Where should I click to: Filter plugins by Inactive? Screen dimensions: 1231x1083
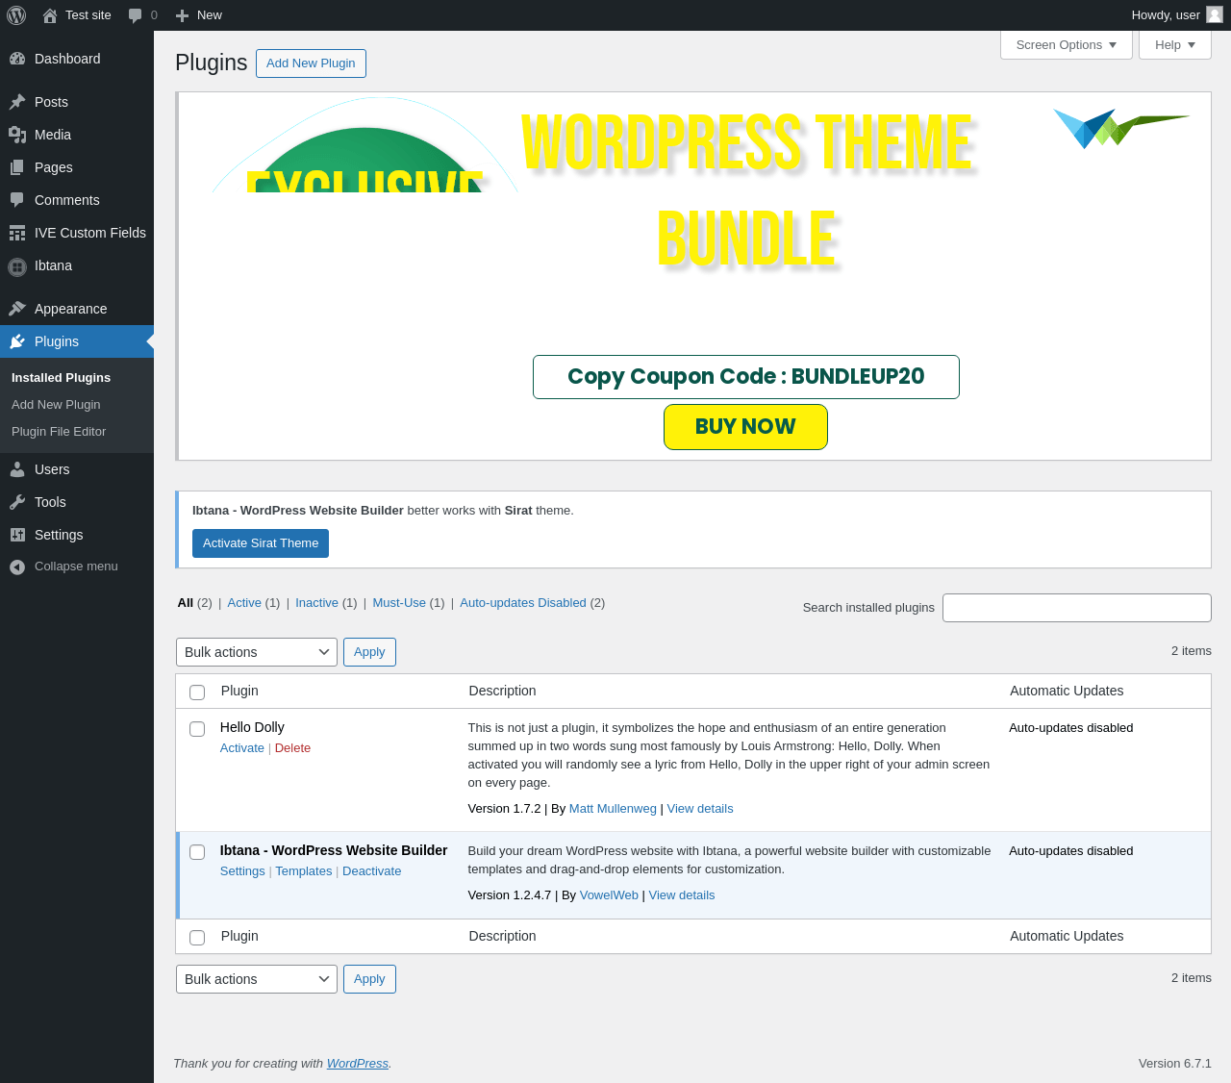click(x=316, y=603)
